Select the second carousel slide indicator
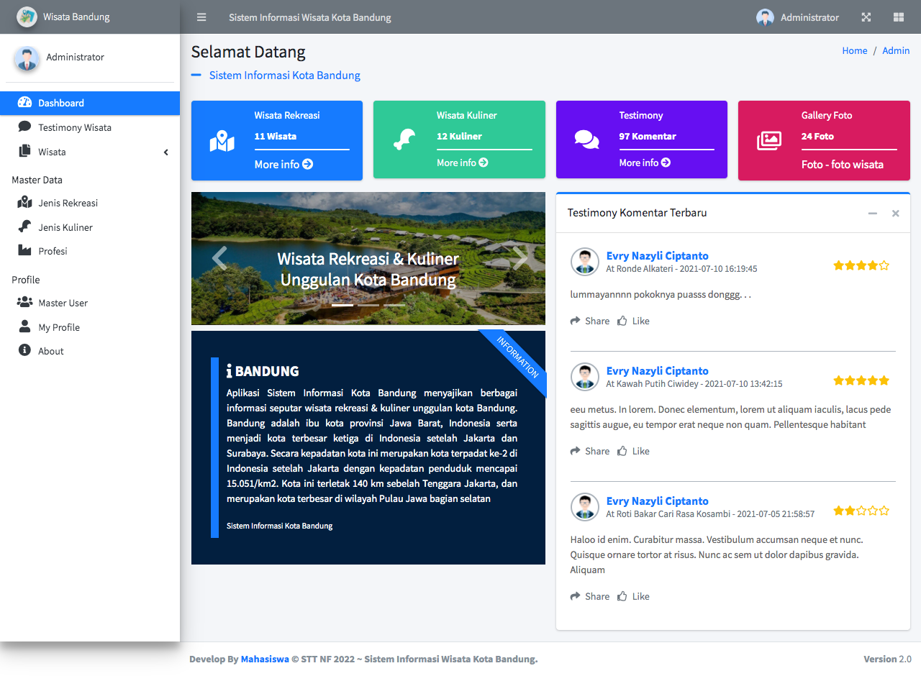This screenshot has width=921, height=676. click(368, 305)
